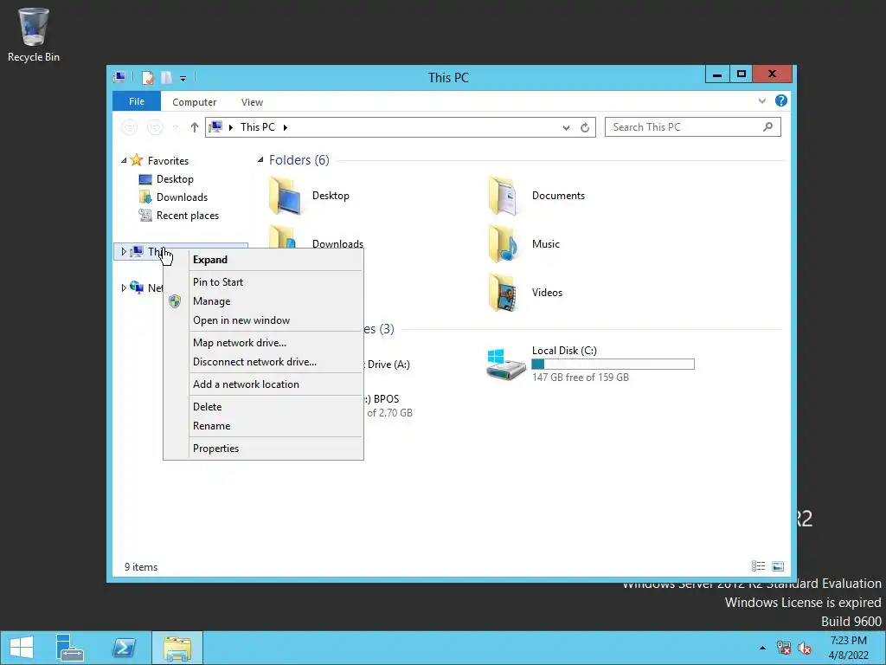This screenshot has height=665, width=886.
Task: Collapse the Favorites tree node
Action: pyautogui.click(x=124, y=161)
